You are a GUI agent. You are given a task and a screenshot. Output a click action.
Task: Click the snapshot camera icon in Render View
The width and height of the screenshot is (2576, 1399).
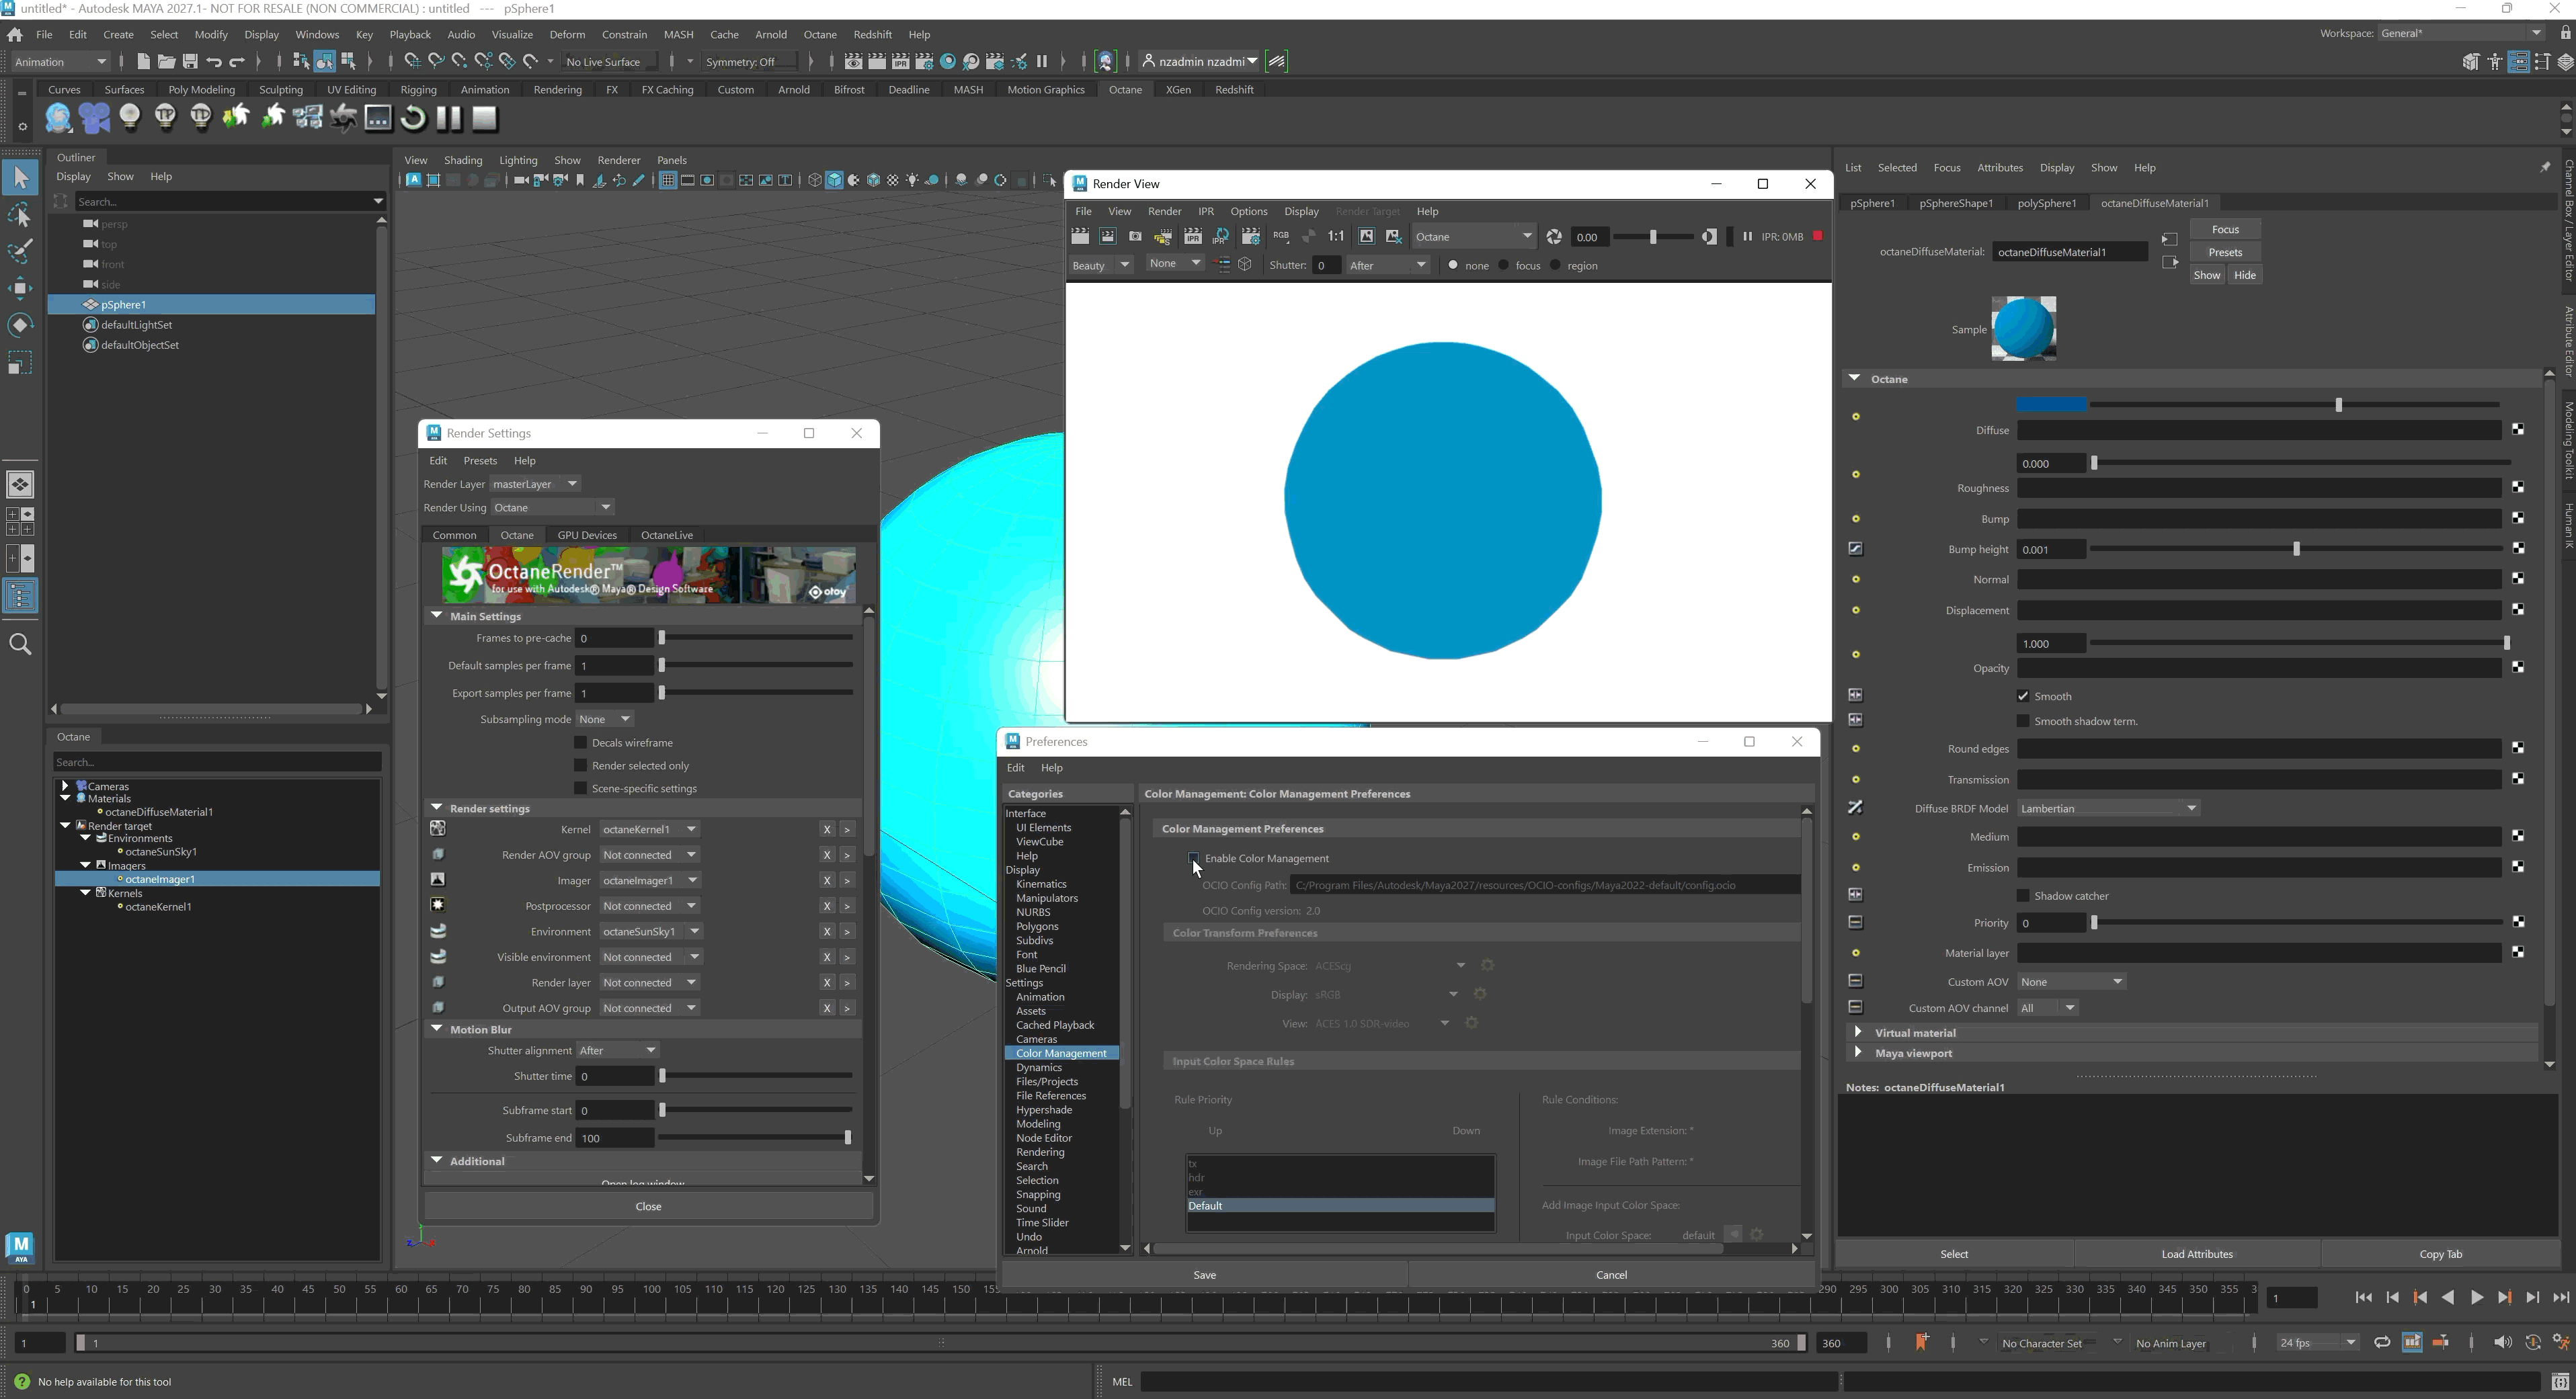1135,237
